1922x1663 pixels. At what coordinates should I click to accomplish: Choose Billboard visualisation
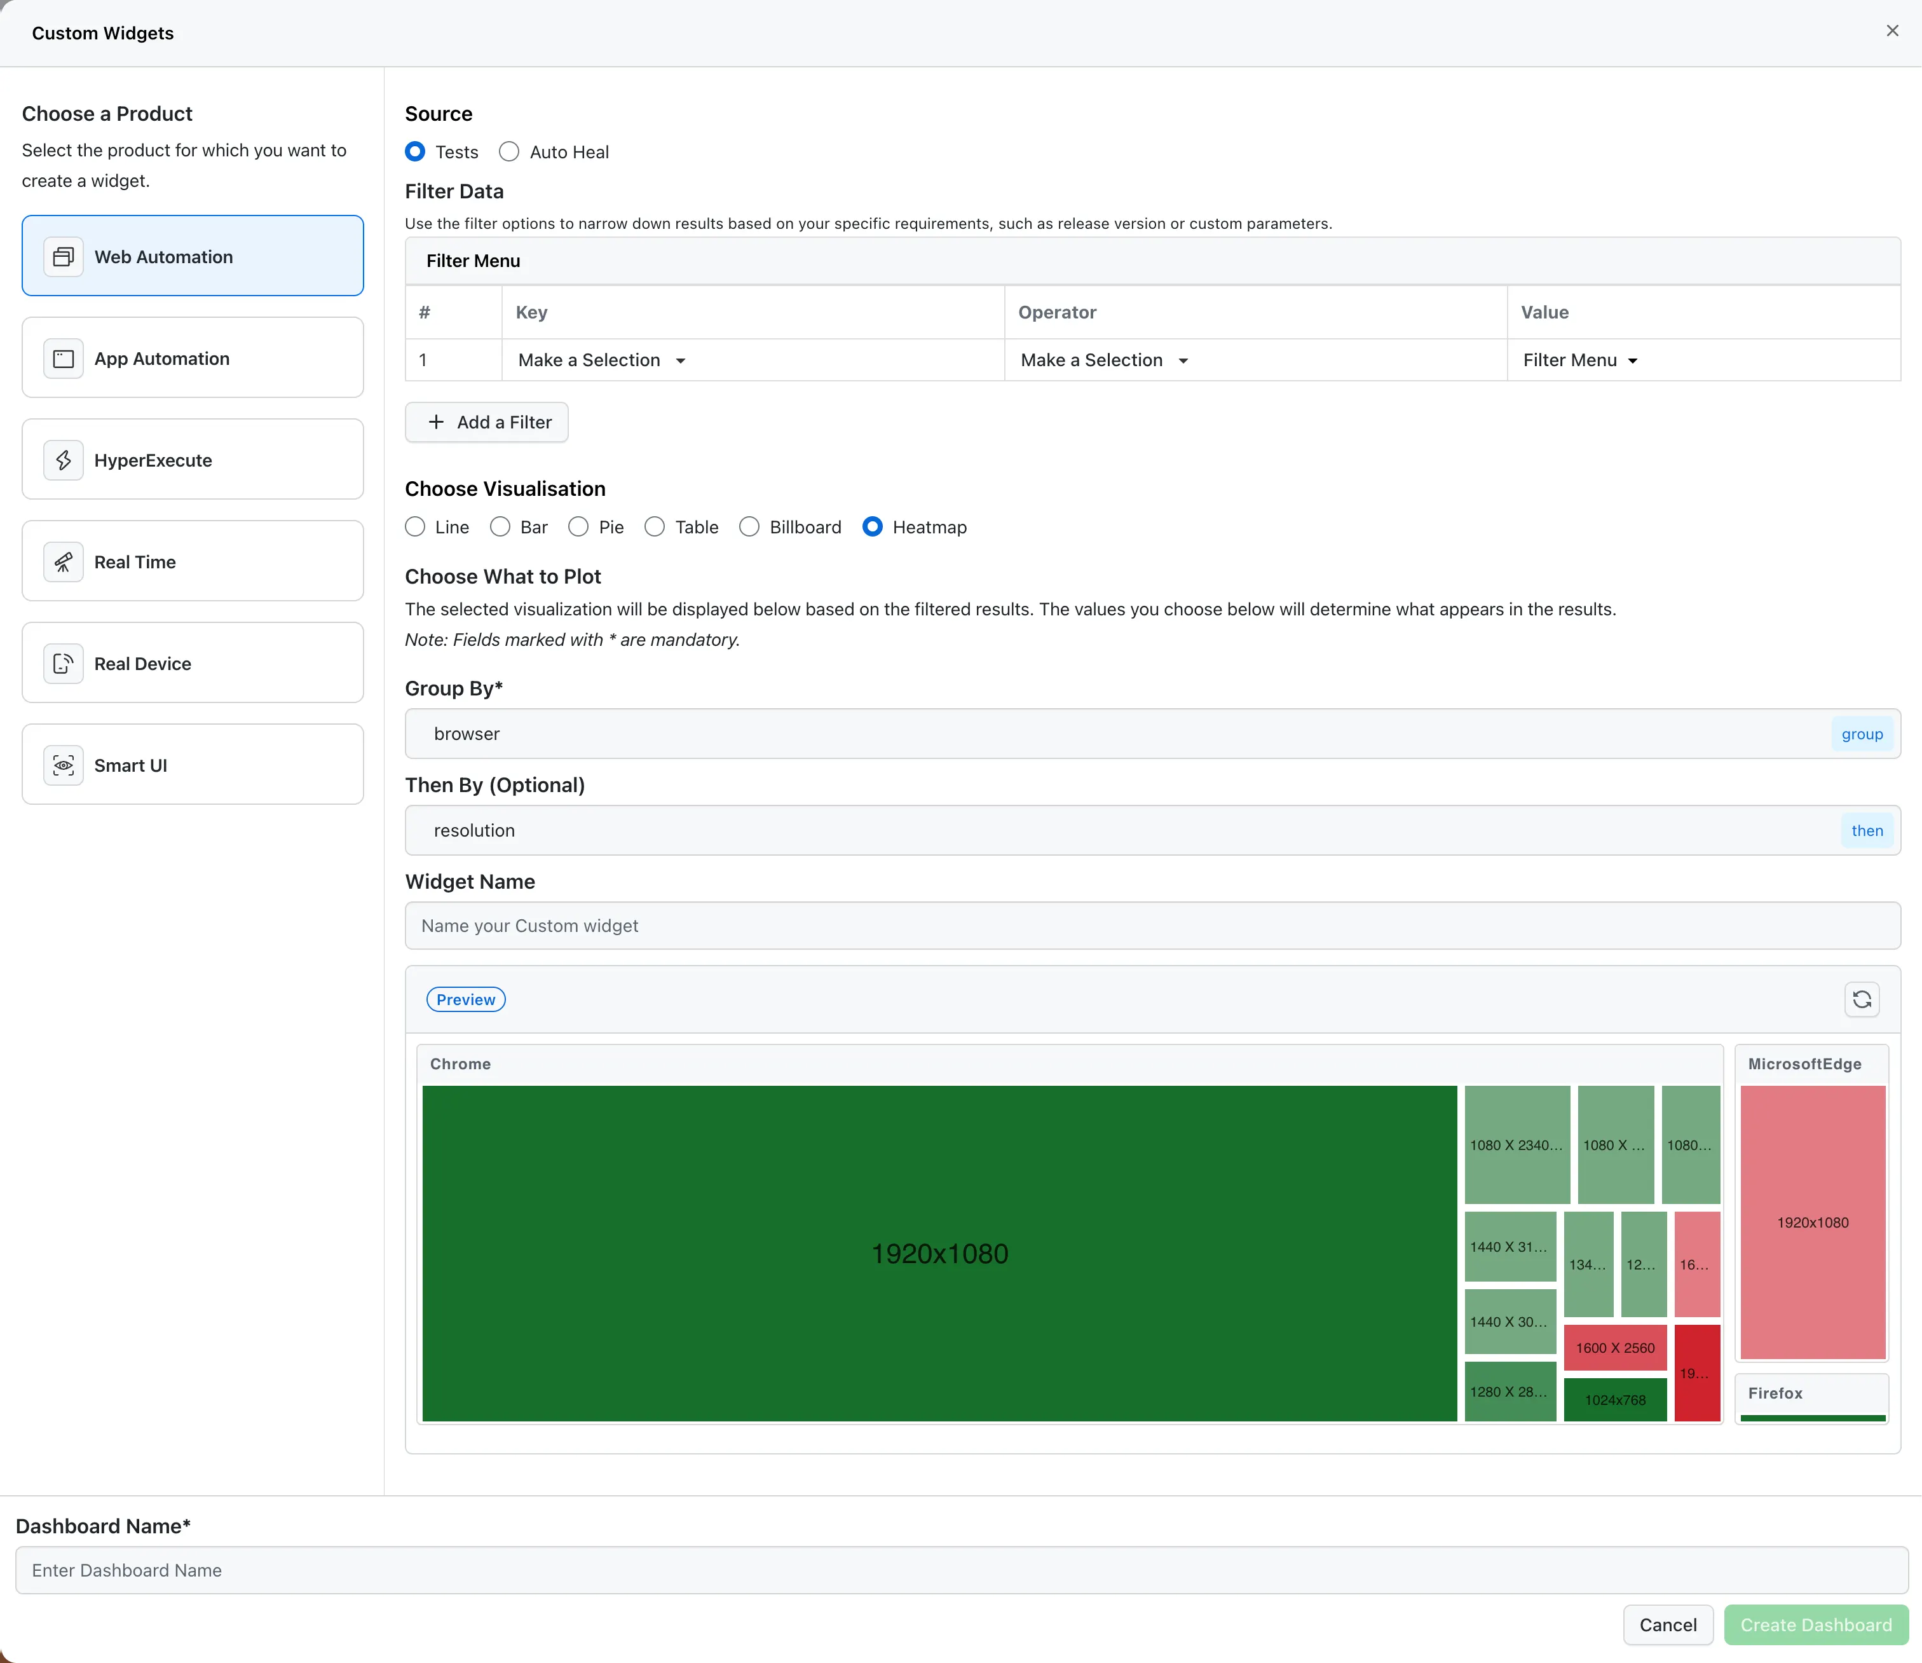[x=749, y=526]
